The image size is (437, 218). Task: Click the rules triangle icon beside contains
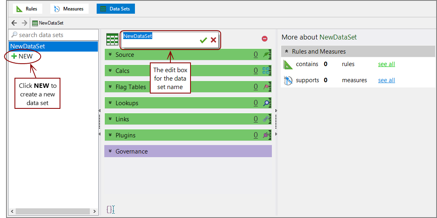pos(287,64)
